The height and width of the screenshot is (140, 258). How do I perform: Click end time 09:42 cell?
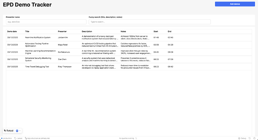171,67
